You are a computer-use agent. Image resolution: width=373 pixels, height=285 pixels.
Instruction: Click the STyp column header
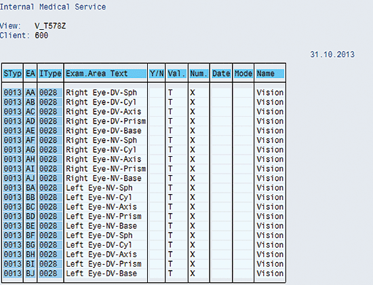tap(13, 73)
